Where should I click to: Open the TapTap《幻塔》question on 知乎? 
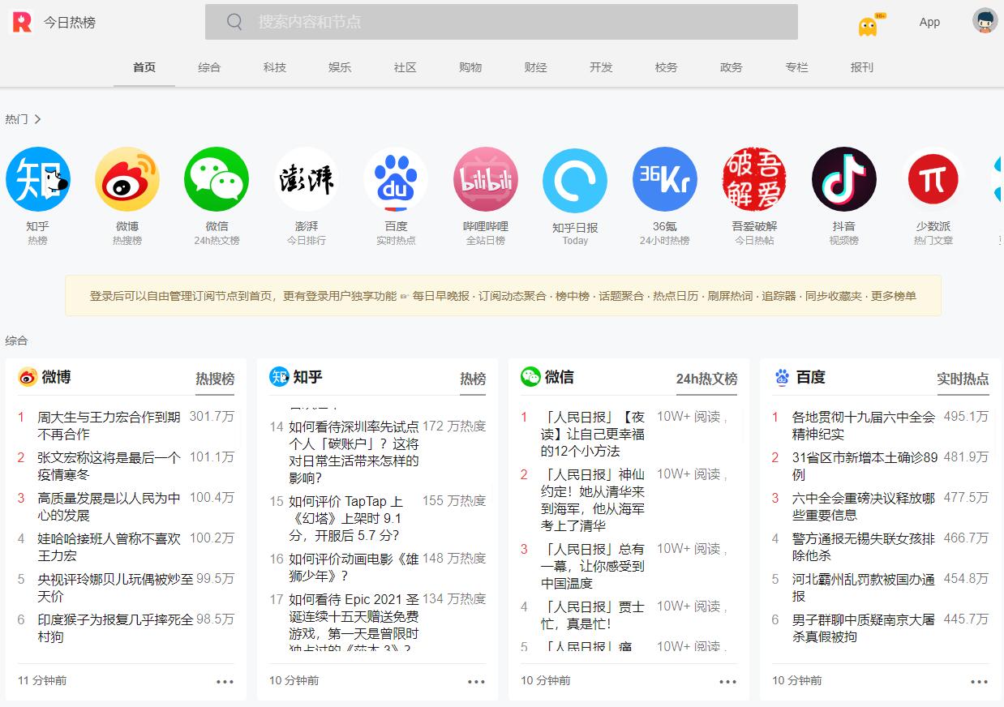pyautogui.click(x=346, y=518)
